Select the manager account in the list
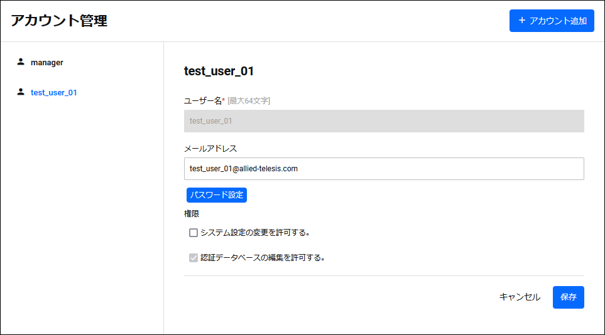 point(46,63)
